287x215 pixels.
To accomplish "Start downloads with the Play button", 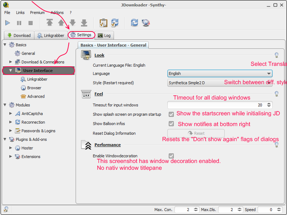I will click(8, 23).
